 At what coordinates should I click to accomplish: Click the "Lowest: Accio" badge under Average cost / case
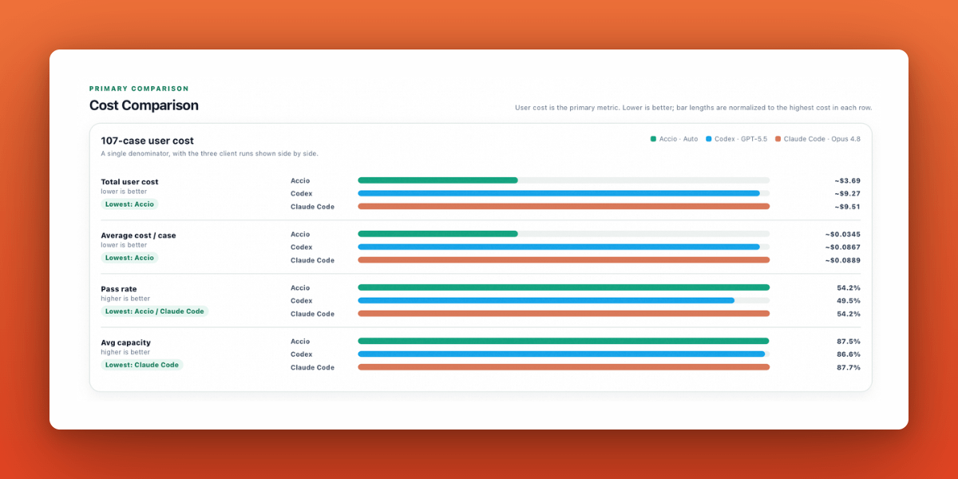(129, 258)
